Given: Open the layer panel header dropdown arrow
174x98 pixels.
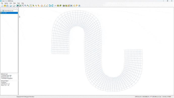Looking at the screenshot, I should [x=17, y=9].
